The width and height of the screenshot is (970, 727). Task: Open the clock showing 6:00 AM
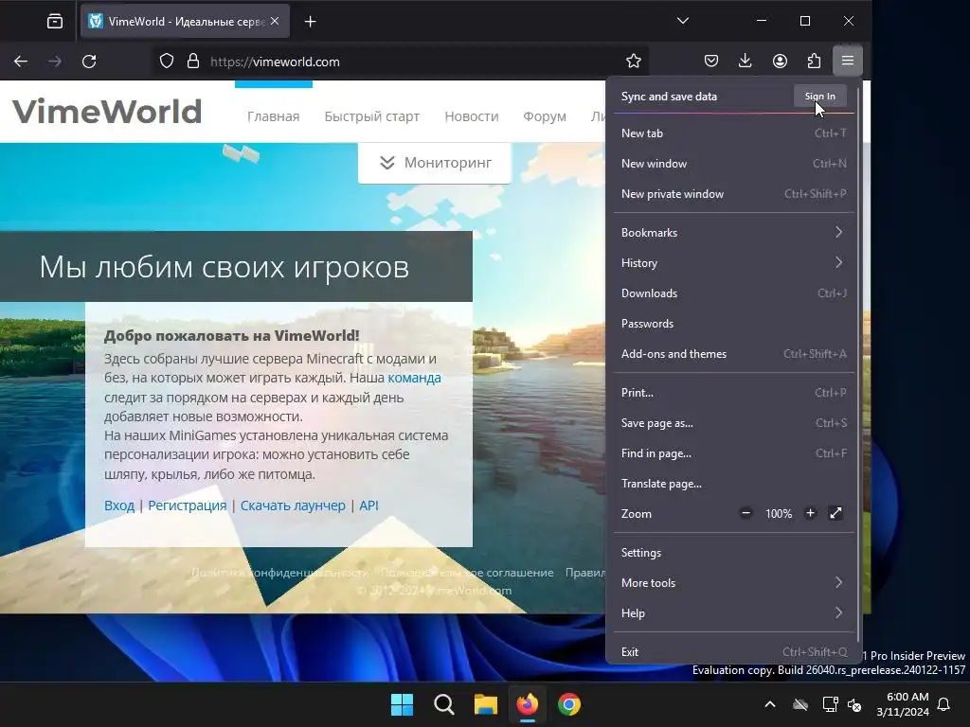(x=903, y=704)
